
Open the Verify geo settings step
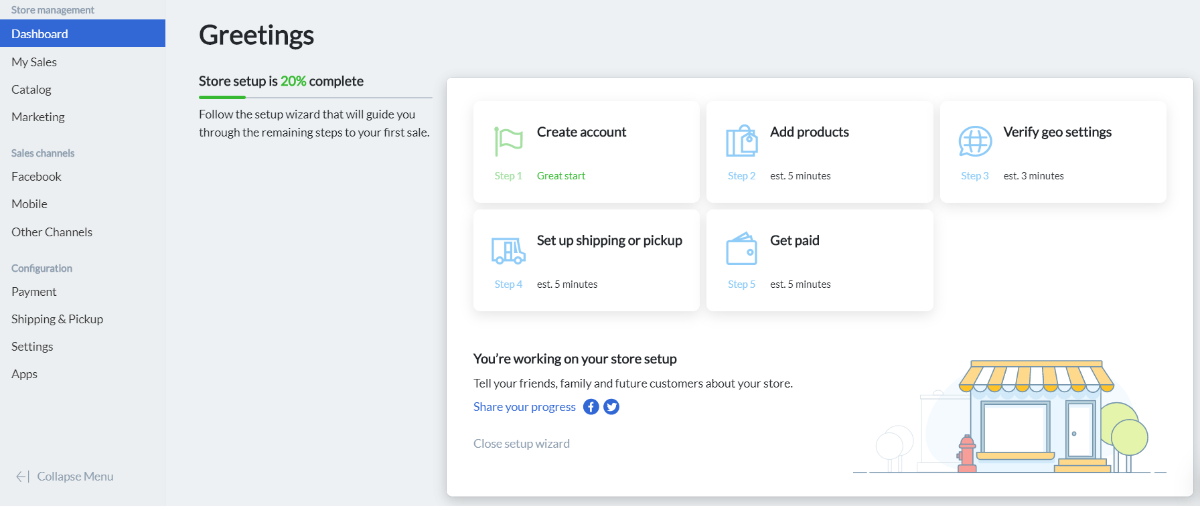[x=1053, y=152]
